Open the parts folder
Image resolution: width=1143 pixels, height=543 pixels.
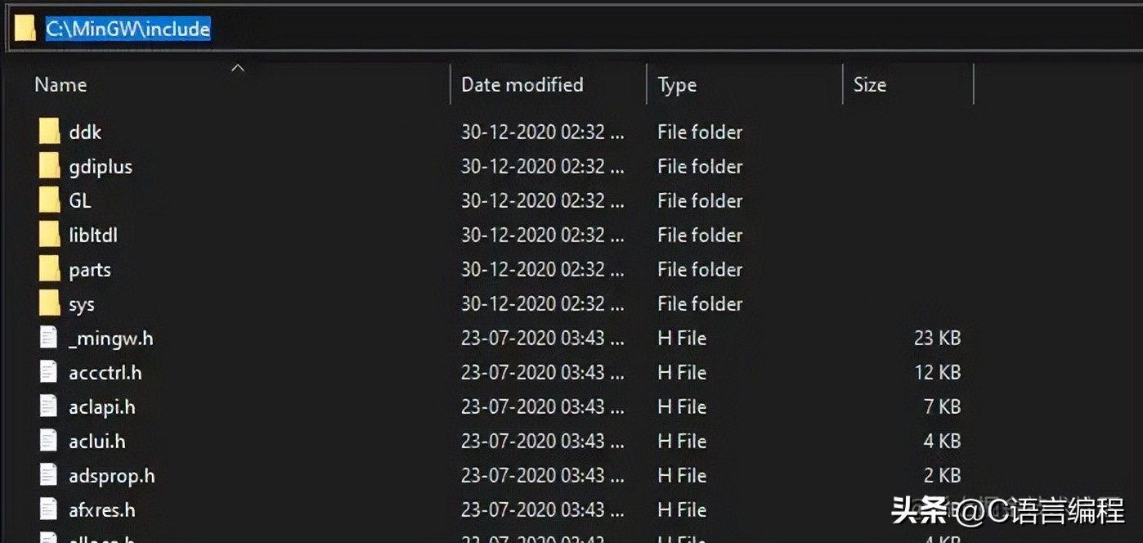point(89,269)
